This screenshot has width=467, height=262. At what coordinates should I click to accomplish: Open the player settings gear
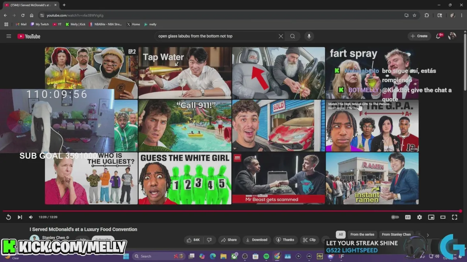coord(420,217)
